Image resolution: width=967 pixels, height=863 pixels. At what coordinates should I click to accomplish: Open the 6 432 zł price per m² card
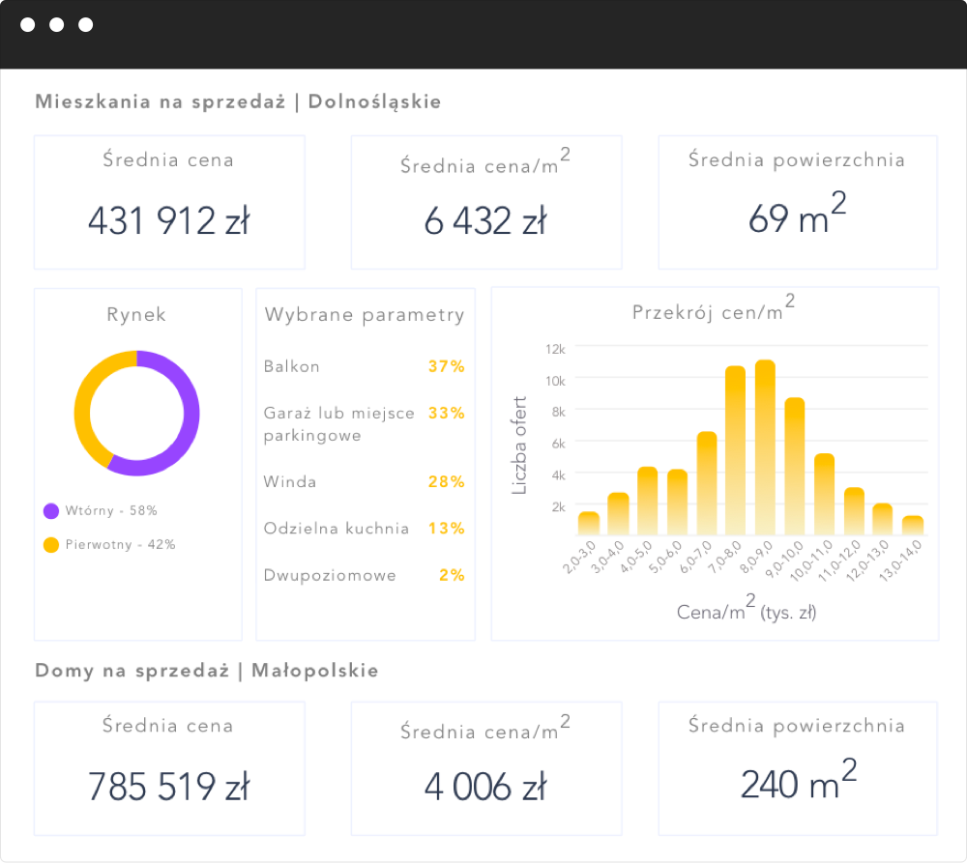pos(485,202)
